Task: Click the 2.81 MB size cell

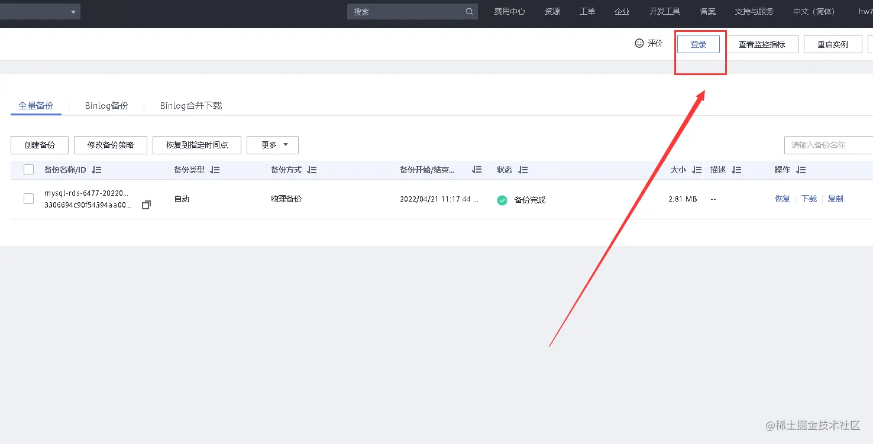Action: coord(683,199)
